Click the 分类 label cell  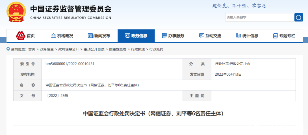pos(197,64)
